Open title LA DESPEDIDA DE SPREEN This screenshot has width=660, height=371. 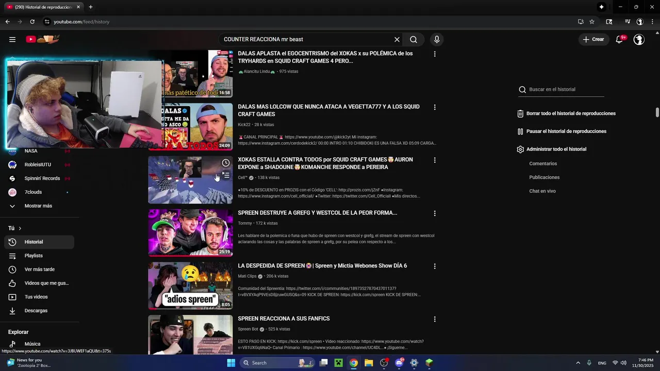pos(322,266)
